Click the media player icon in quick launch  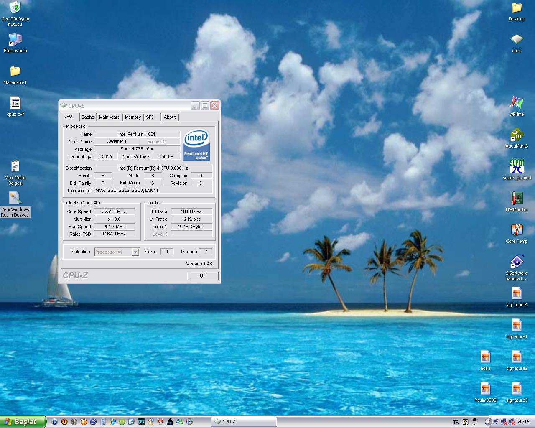click(189, 422)
